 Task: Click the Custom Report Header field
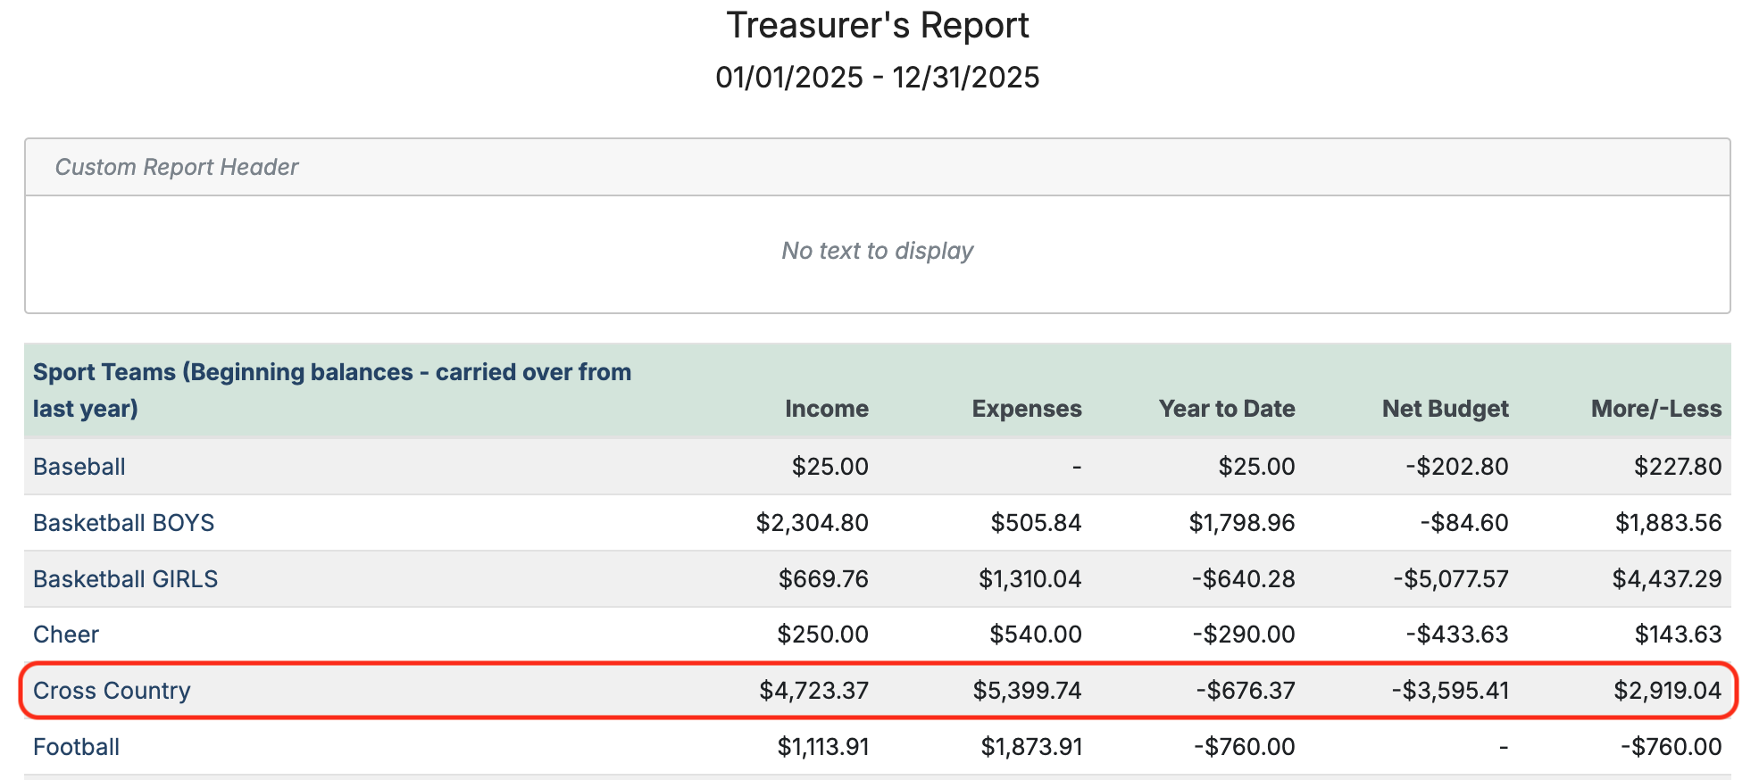(177, 167)
